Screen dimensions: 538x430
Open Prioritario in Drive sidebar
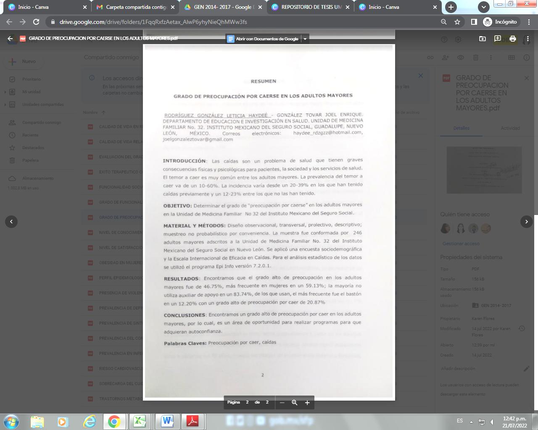[32, 79]
